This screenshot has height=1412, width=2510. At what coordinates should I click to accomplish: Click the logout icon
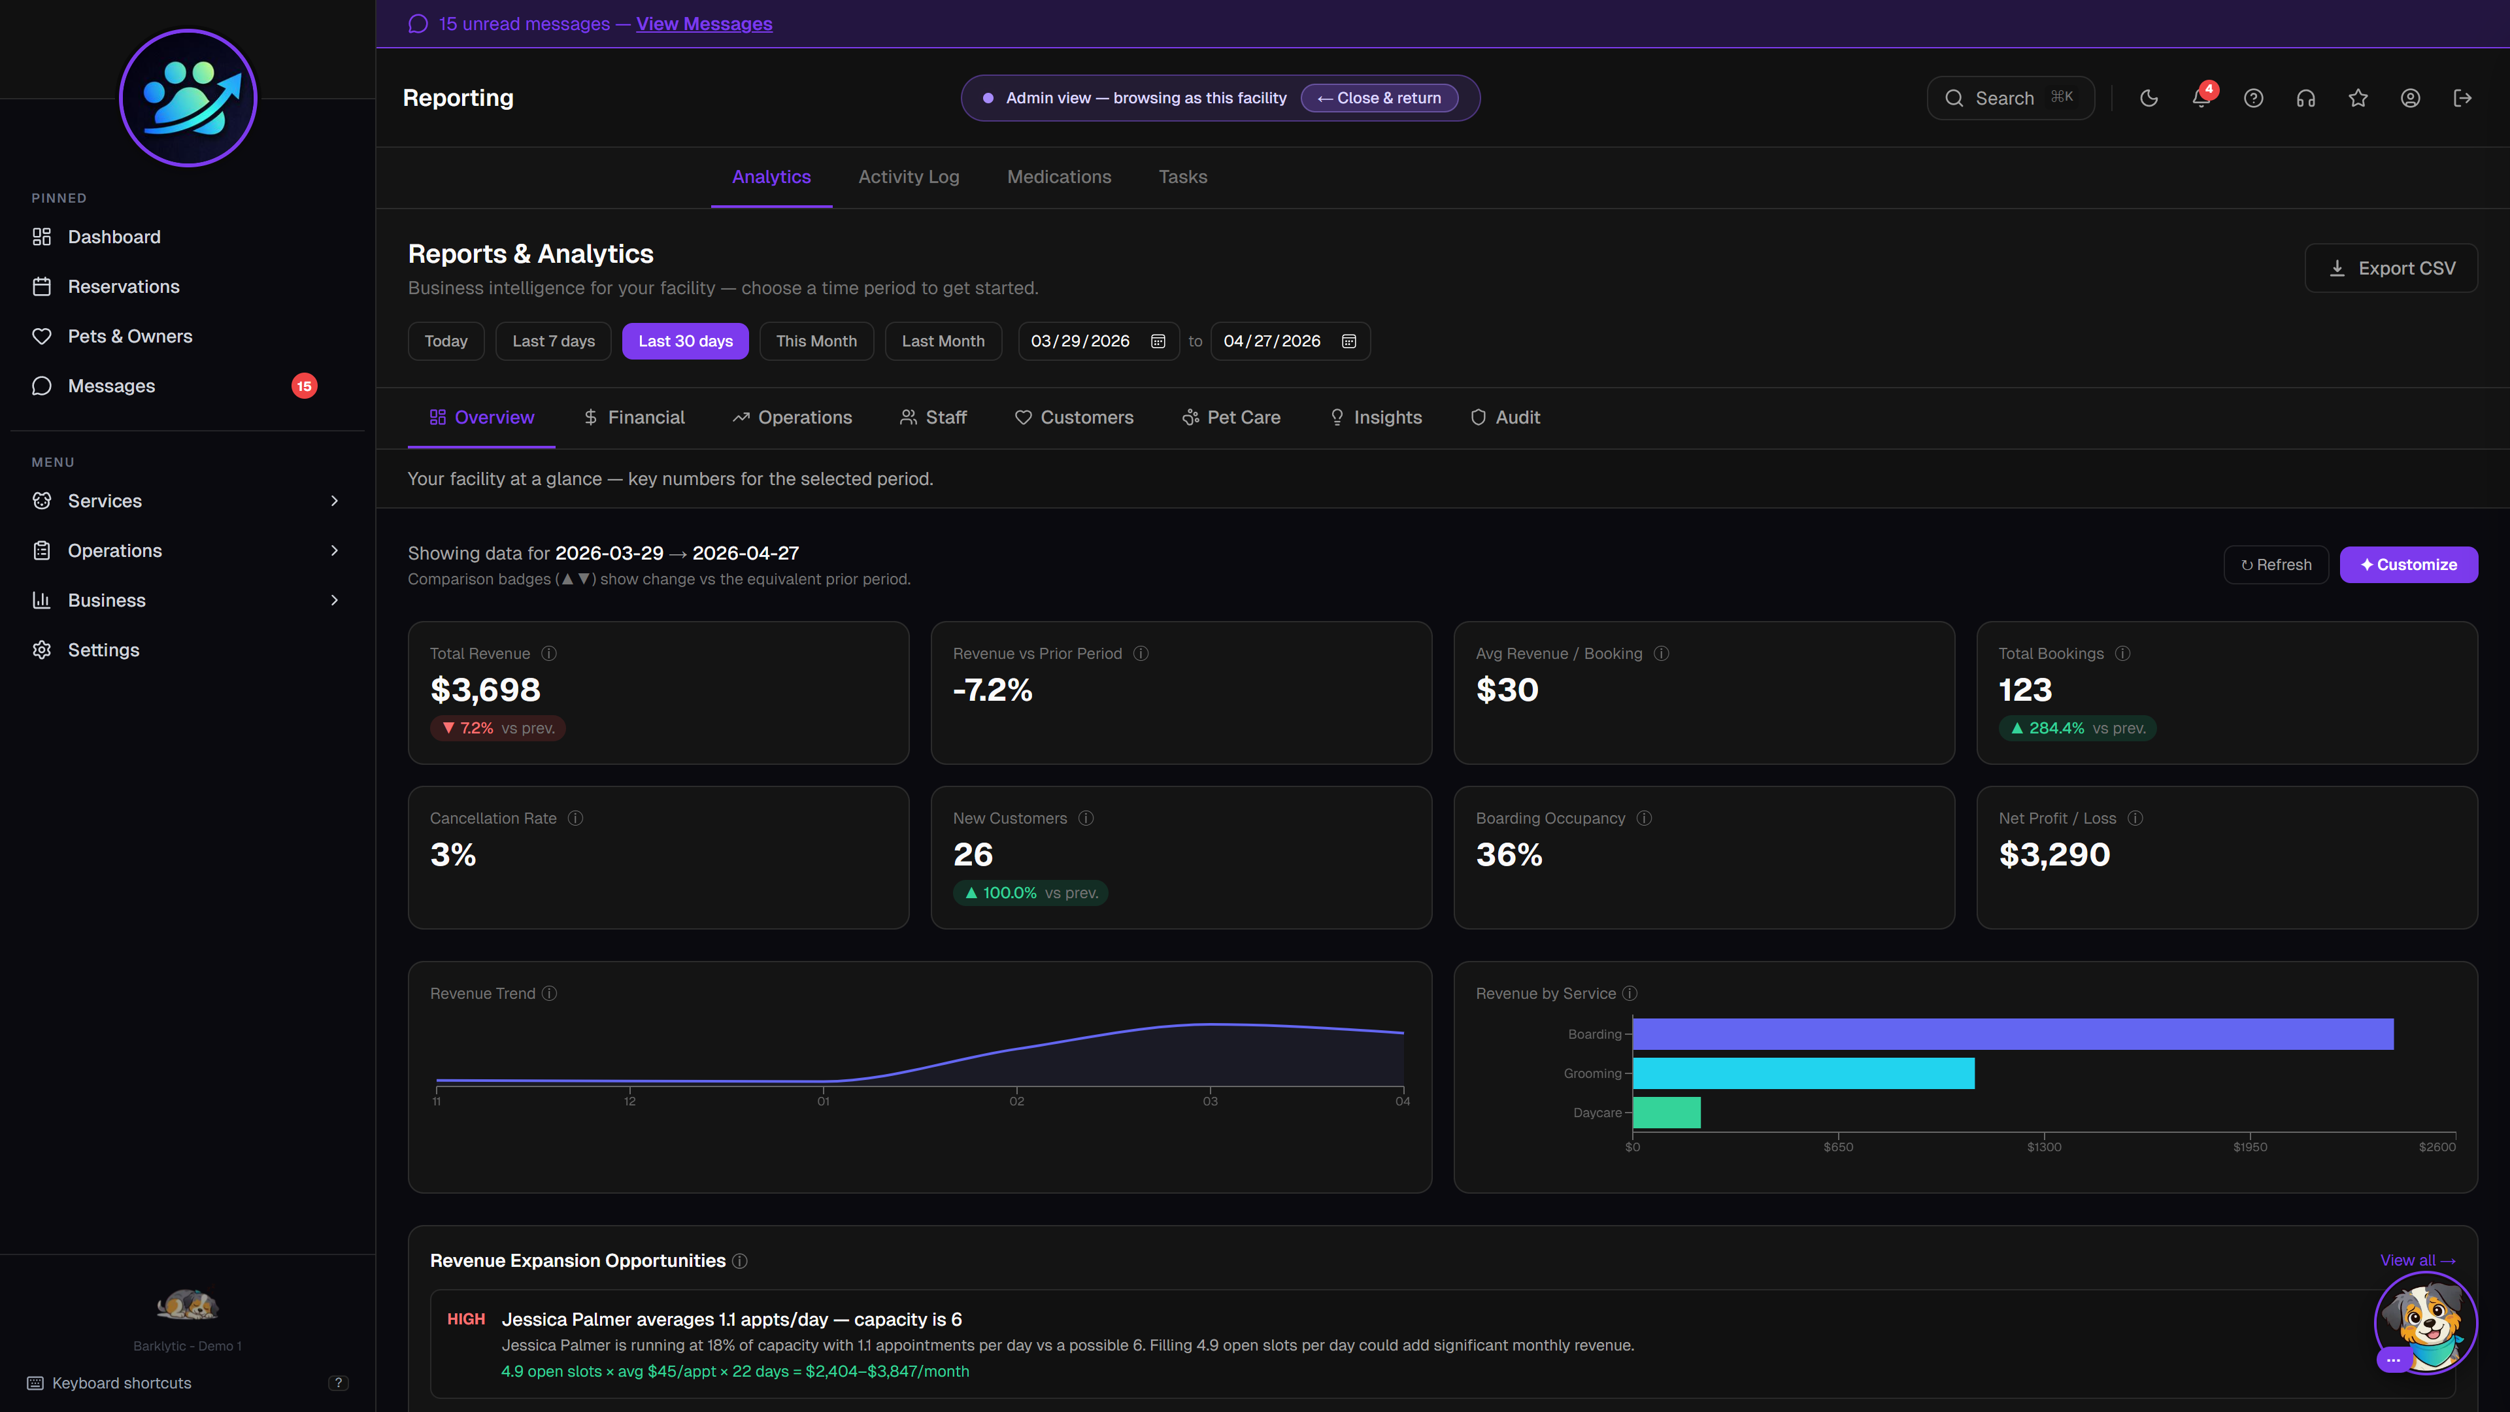click(x=2464, y=97)
